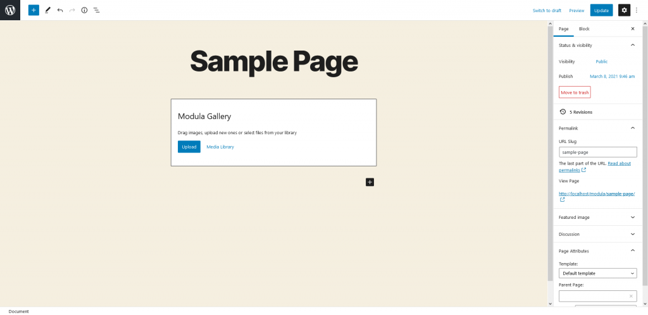Click the Upload button in Modula Gallery
Screen dimensions: 648x315
point(189,147)
